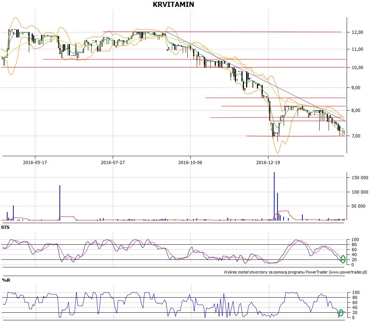This screenshot has width=369, height=321.
Task: Click the tall volume spike in June 2016
Action: pos(60,203)
